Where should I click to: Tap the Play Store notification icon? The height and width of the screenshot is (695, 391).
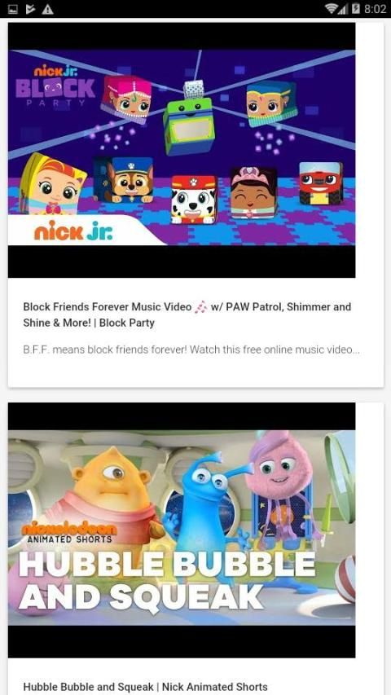29,9
